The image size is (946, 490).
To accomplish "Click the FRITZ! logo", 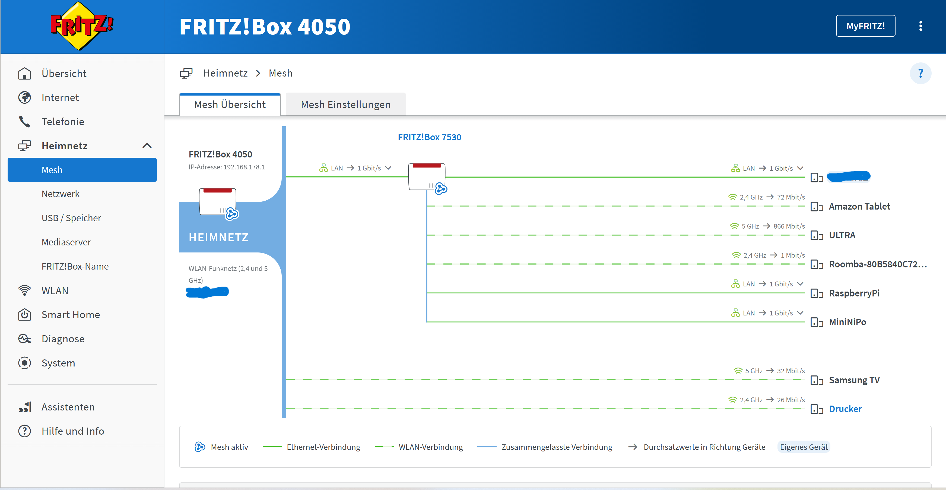I will pyautogui.click(x=81, y=26).
